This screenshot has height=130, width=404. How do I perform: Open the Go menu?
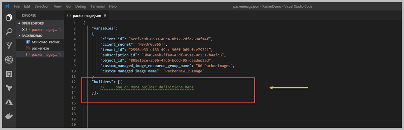click(x=68, y=6)
